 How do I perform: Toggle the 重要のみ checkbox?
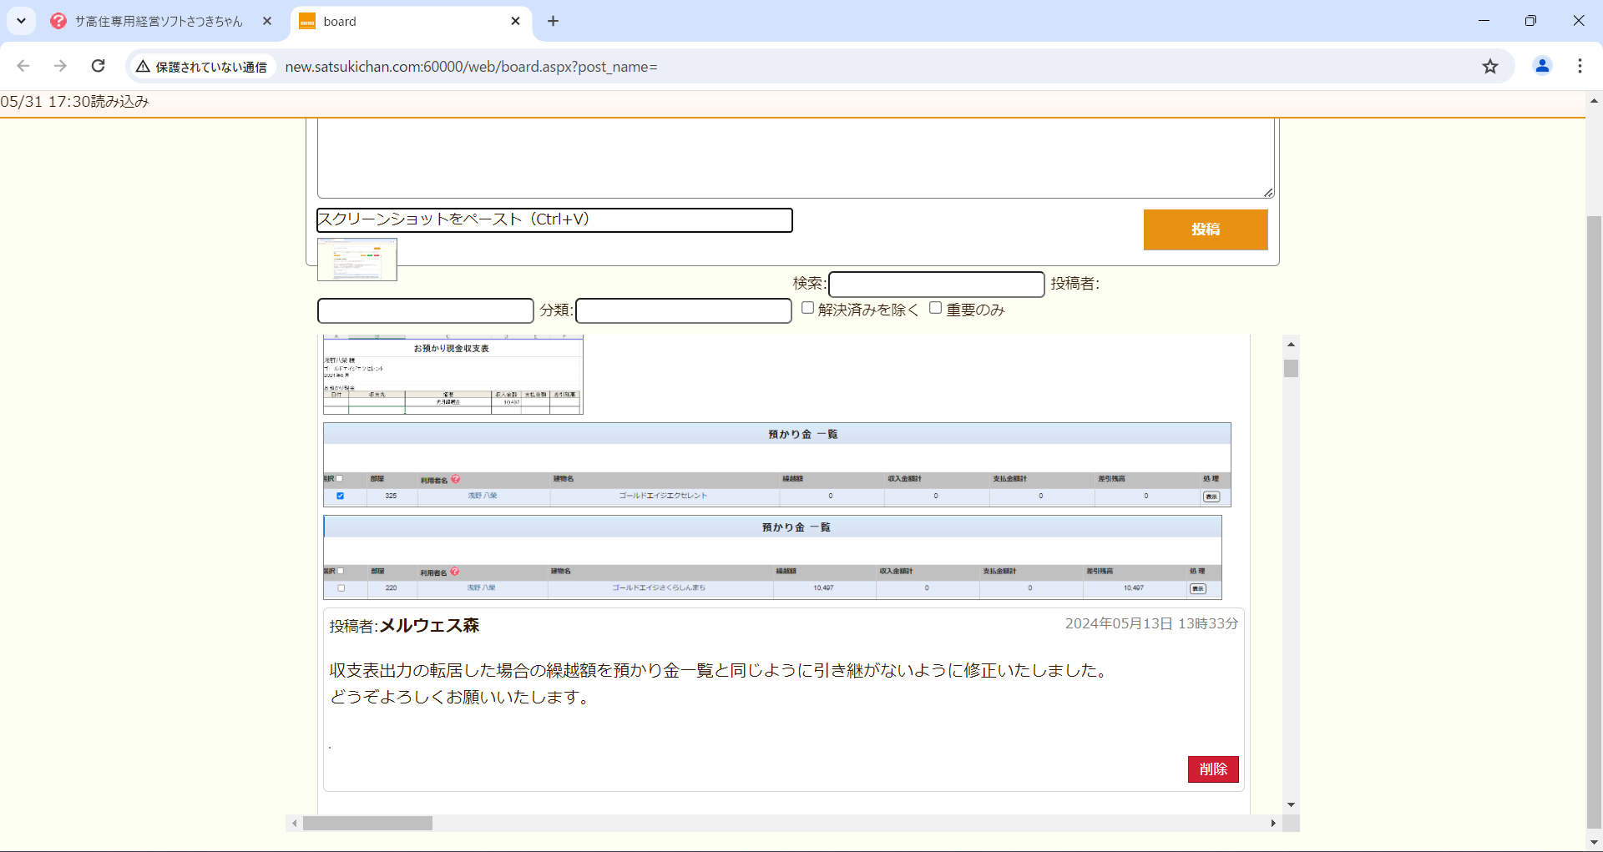point(936,308)
